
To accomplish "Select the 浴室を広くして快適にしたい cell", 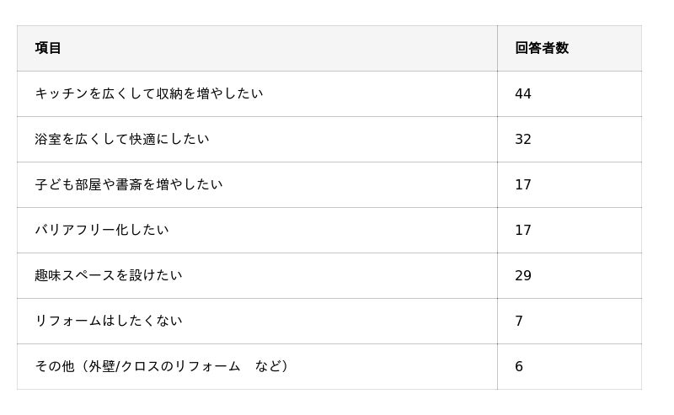I will (122, 139).
